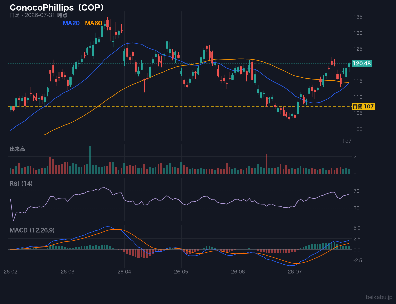Click the ConocoPhillips (COP) chart title
Screen dimensions: 396x304
point(57,8)
